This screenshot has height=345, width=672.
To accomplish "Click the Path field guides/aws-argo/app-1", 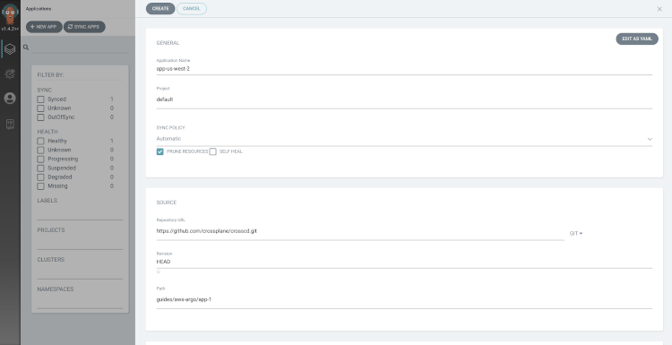I will point(404,299).
